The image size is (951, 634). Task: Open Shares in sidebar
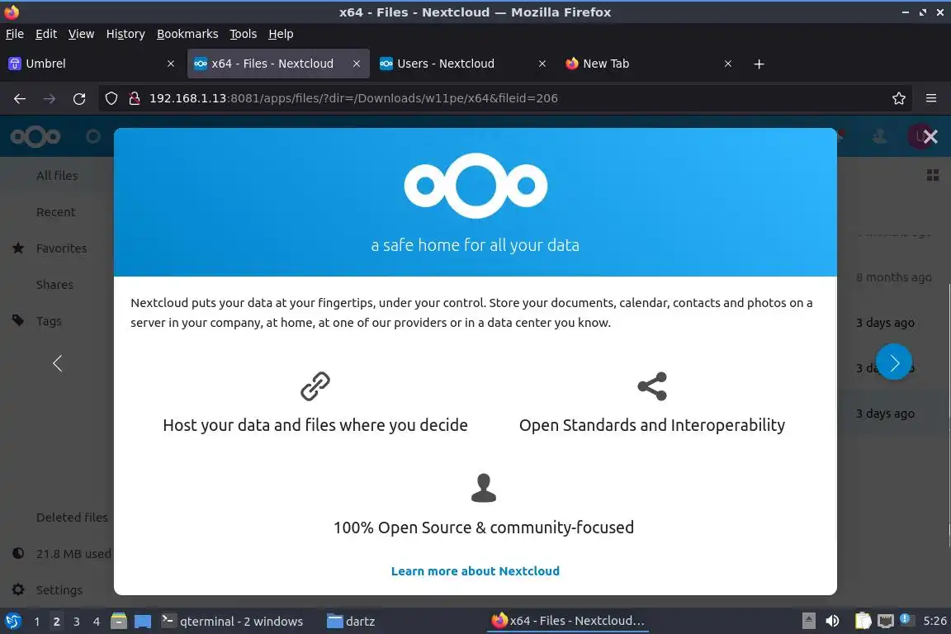(x=54, y=285)
